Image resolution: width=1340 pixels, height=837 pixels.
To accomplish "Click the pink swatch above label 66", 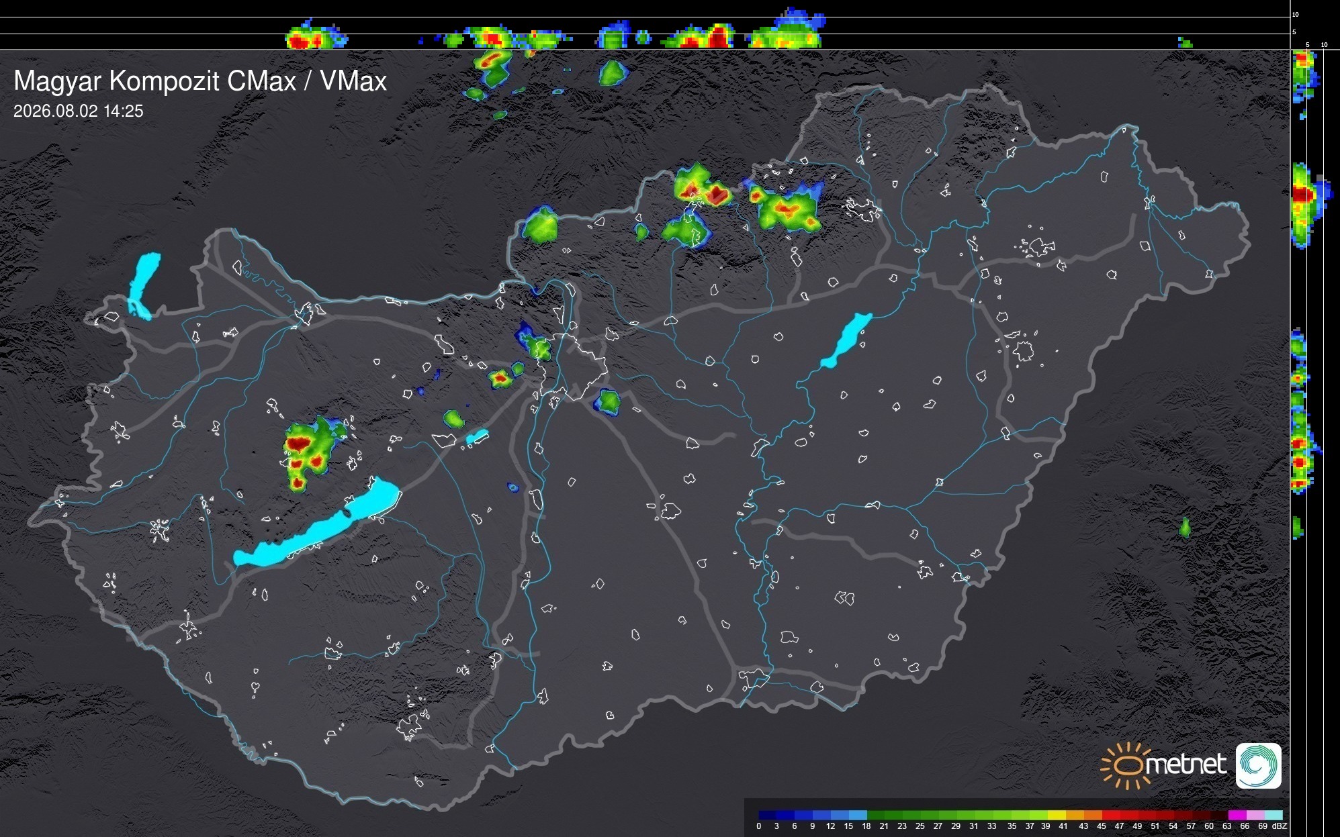I will 1255,815.
